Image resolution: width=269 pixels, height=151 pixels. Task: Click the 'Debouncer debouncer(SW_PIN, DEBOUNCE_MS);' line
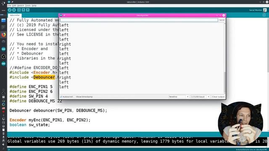coord(58,111)
